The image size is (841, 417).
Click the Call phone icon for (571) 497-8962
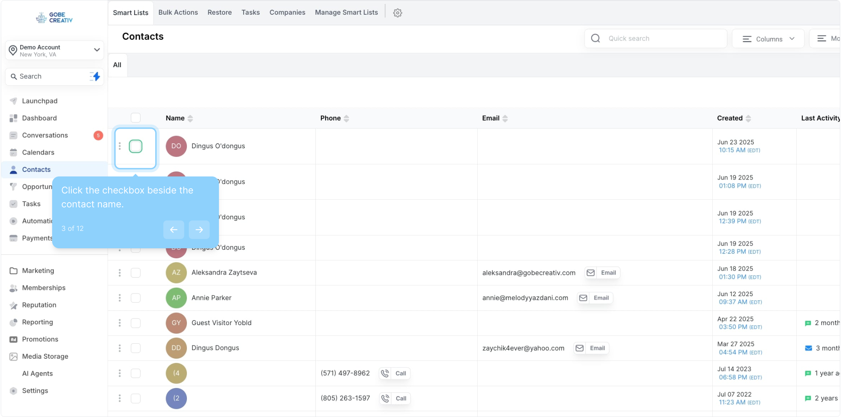coord(385,373)
